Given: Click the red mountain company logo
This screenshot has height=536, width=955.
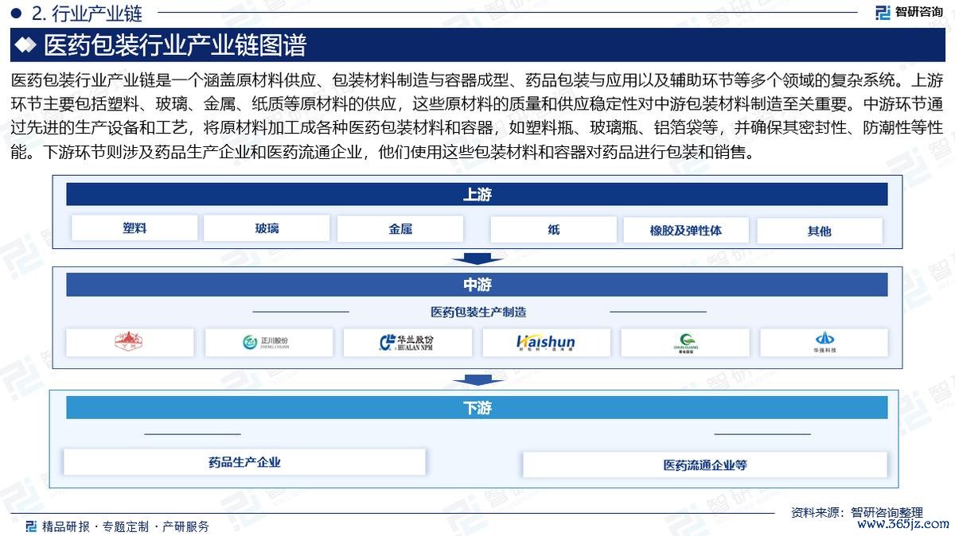Looking at the screenshot, I should pyautogui.click(x=129, y=342).
